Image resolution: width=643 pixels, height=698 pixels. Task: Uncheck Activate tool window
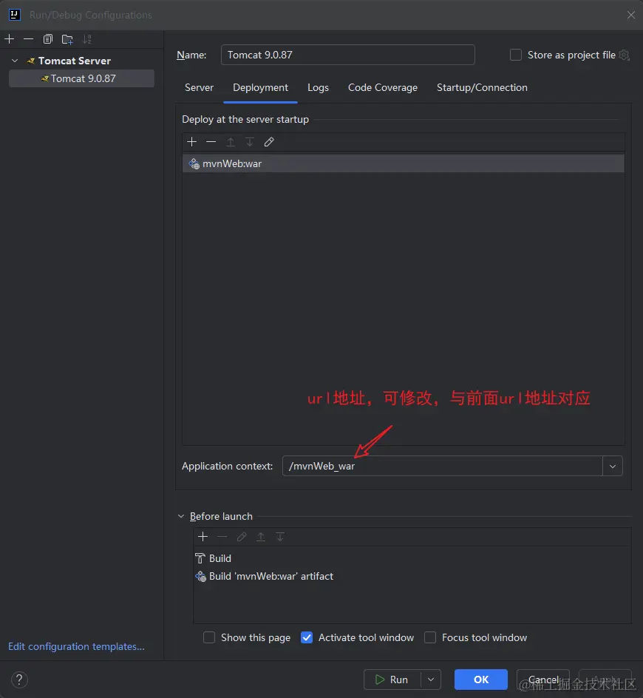coord(307,637)
